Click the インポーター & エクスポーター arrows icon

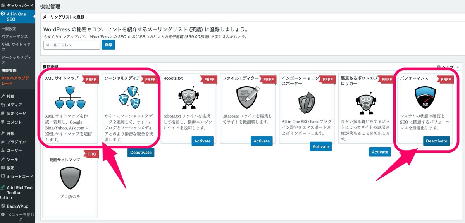pos(306,103)
